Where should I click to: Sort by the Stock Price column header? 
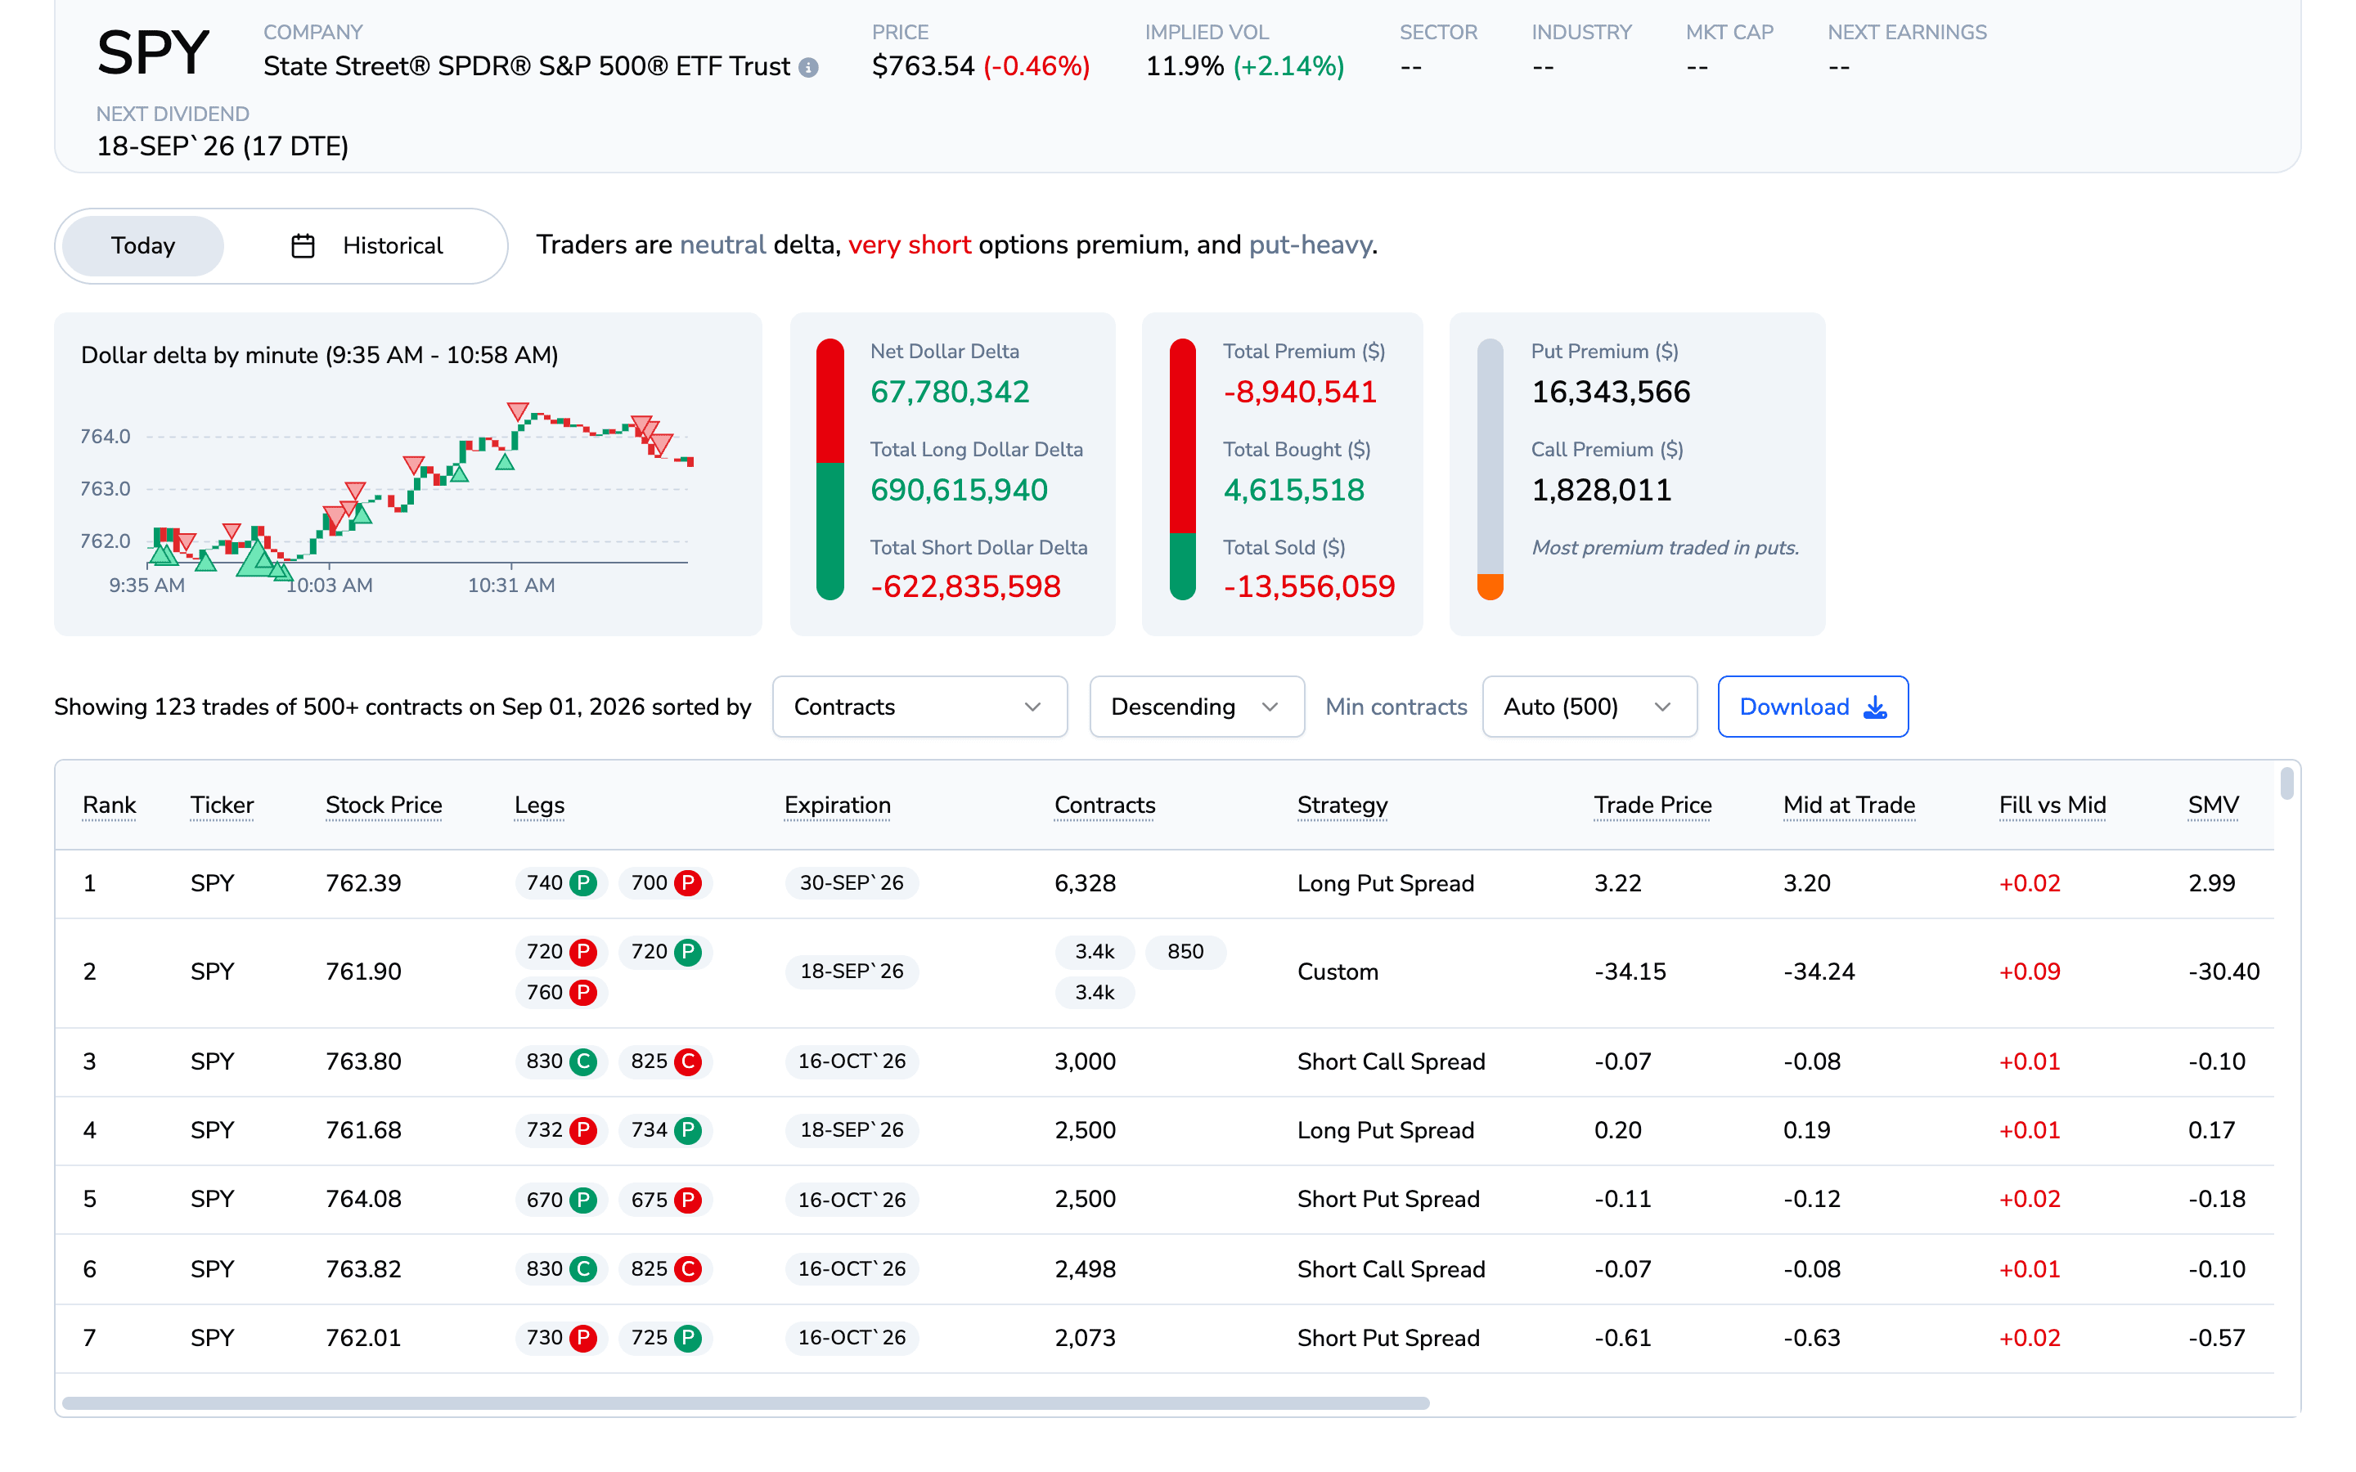tap(384, 806)
